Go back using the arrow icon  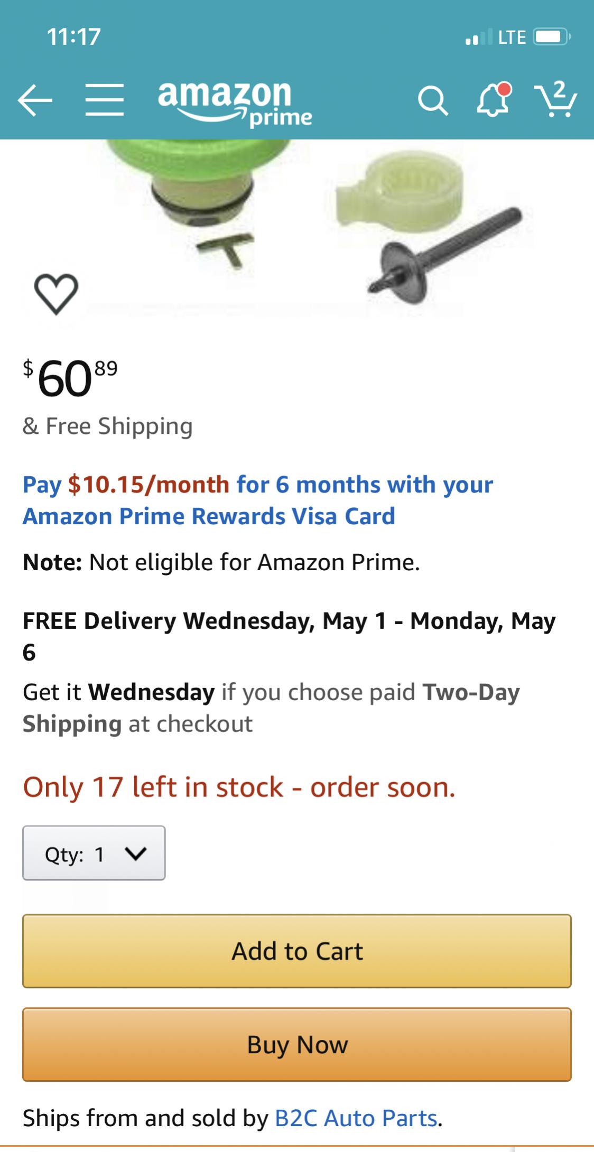click(35, 99)
